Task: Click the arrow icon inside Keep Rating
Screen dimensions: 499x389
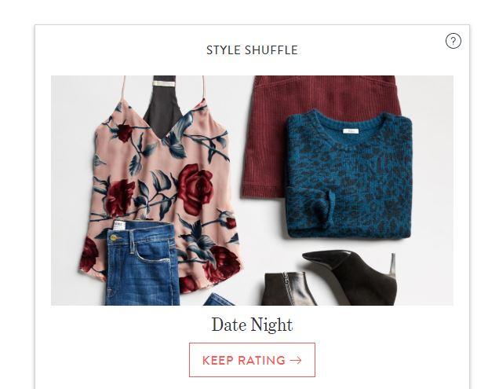Action: (296, 360)
